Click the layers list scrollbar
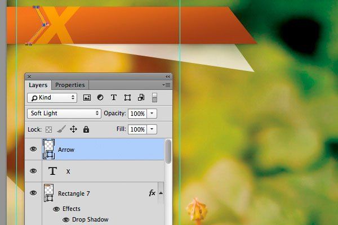The width and height of the screenshot is (338, 225). click(168, 151)
